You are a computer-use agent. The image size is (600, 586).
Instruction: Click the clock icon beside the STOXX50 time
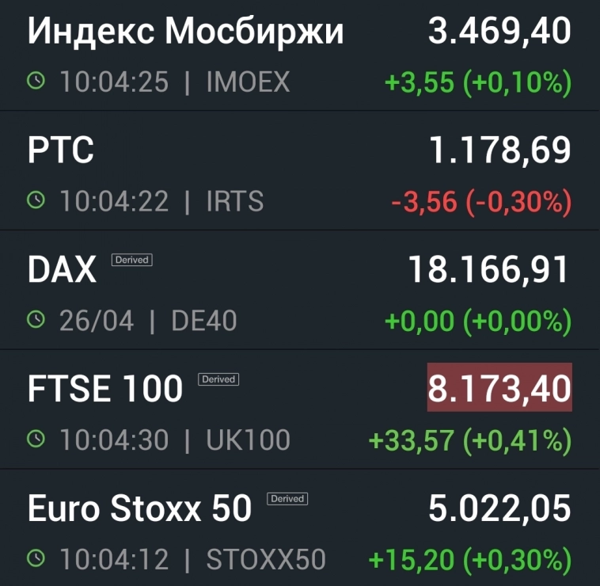point(36,559)
